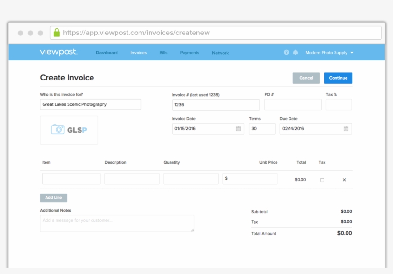Click the 'Create Invoice' heading
Screen dimensions: 393x274
coord(67,78)
